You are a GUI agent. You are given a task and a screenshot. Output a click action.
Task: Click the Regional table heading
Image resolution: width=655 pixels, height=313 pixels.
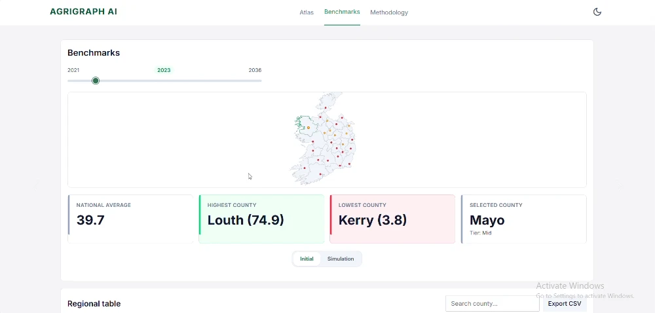coord(94,304)
